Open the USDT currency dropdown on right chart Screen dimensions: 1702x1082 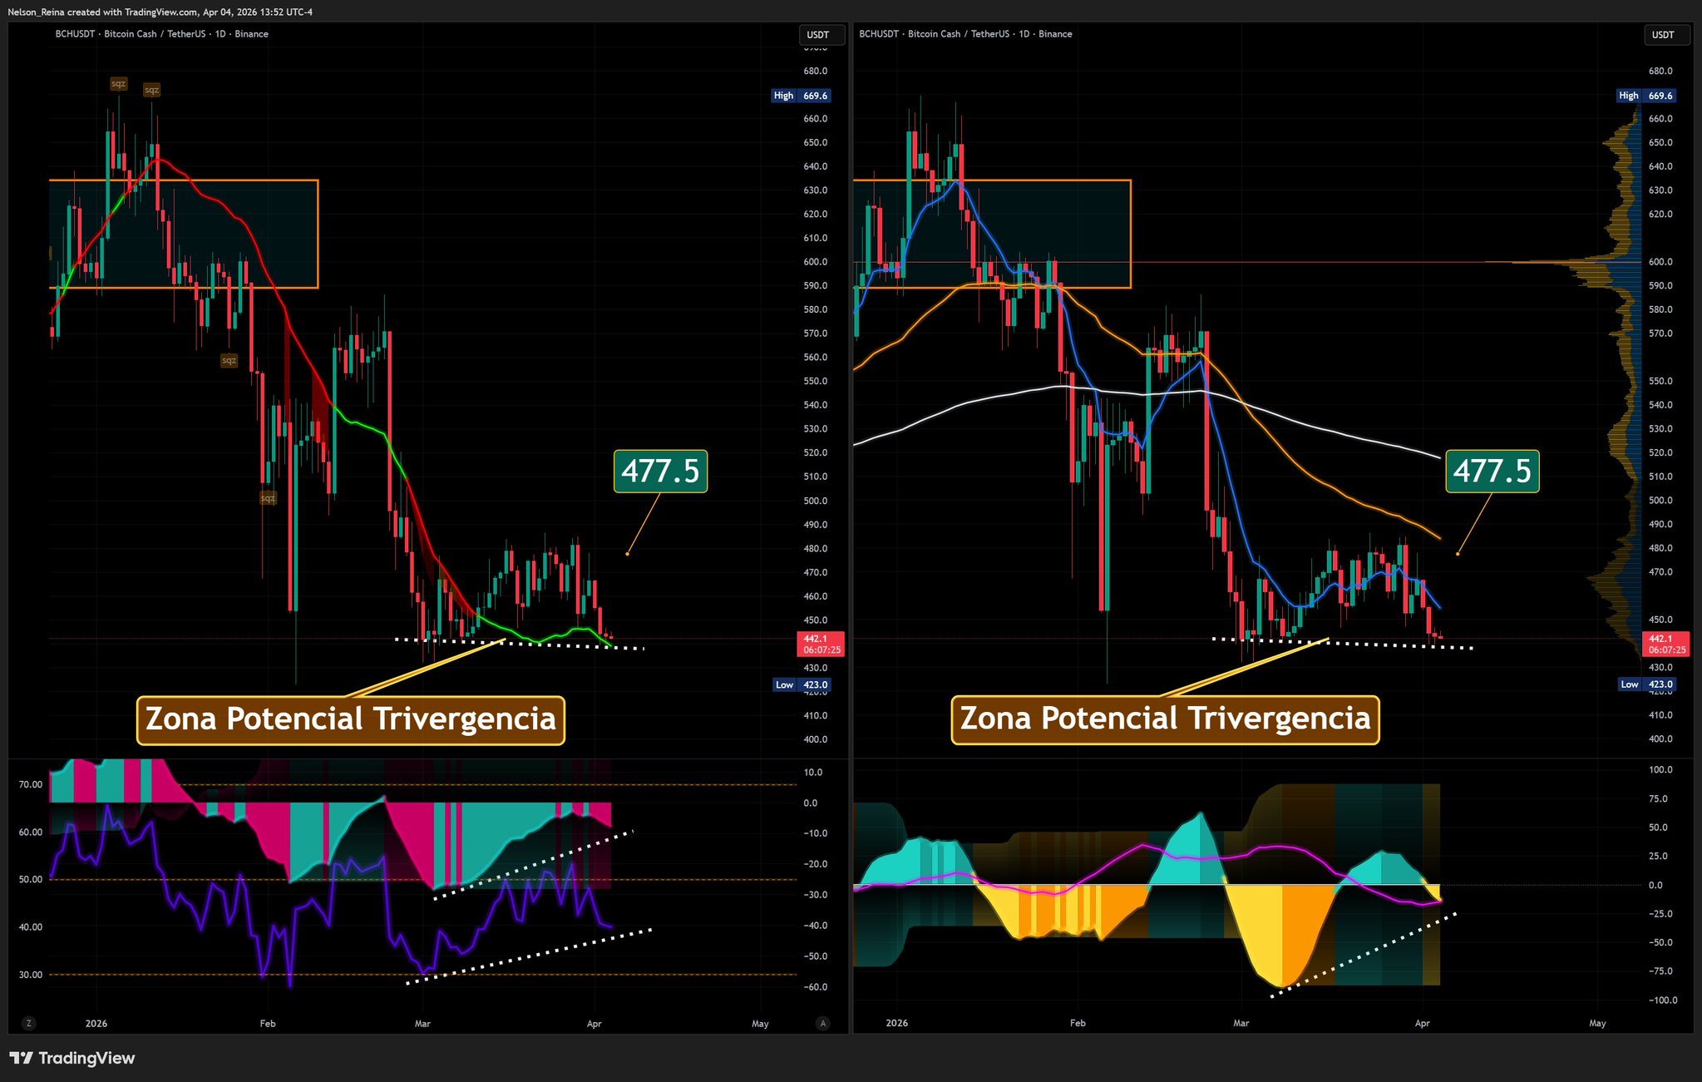[1666, 35]
